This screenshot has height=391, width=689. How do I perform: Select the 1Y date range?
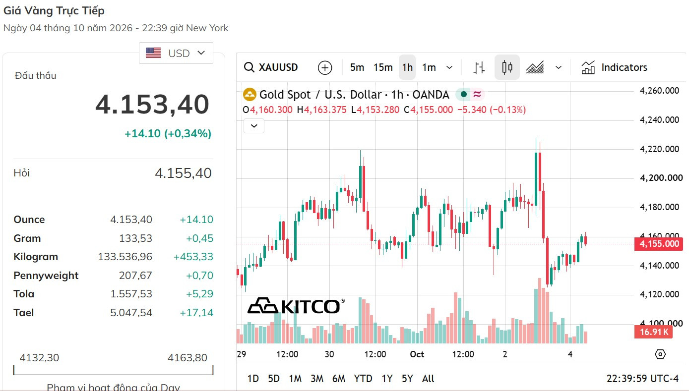(x=387, y=379)
